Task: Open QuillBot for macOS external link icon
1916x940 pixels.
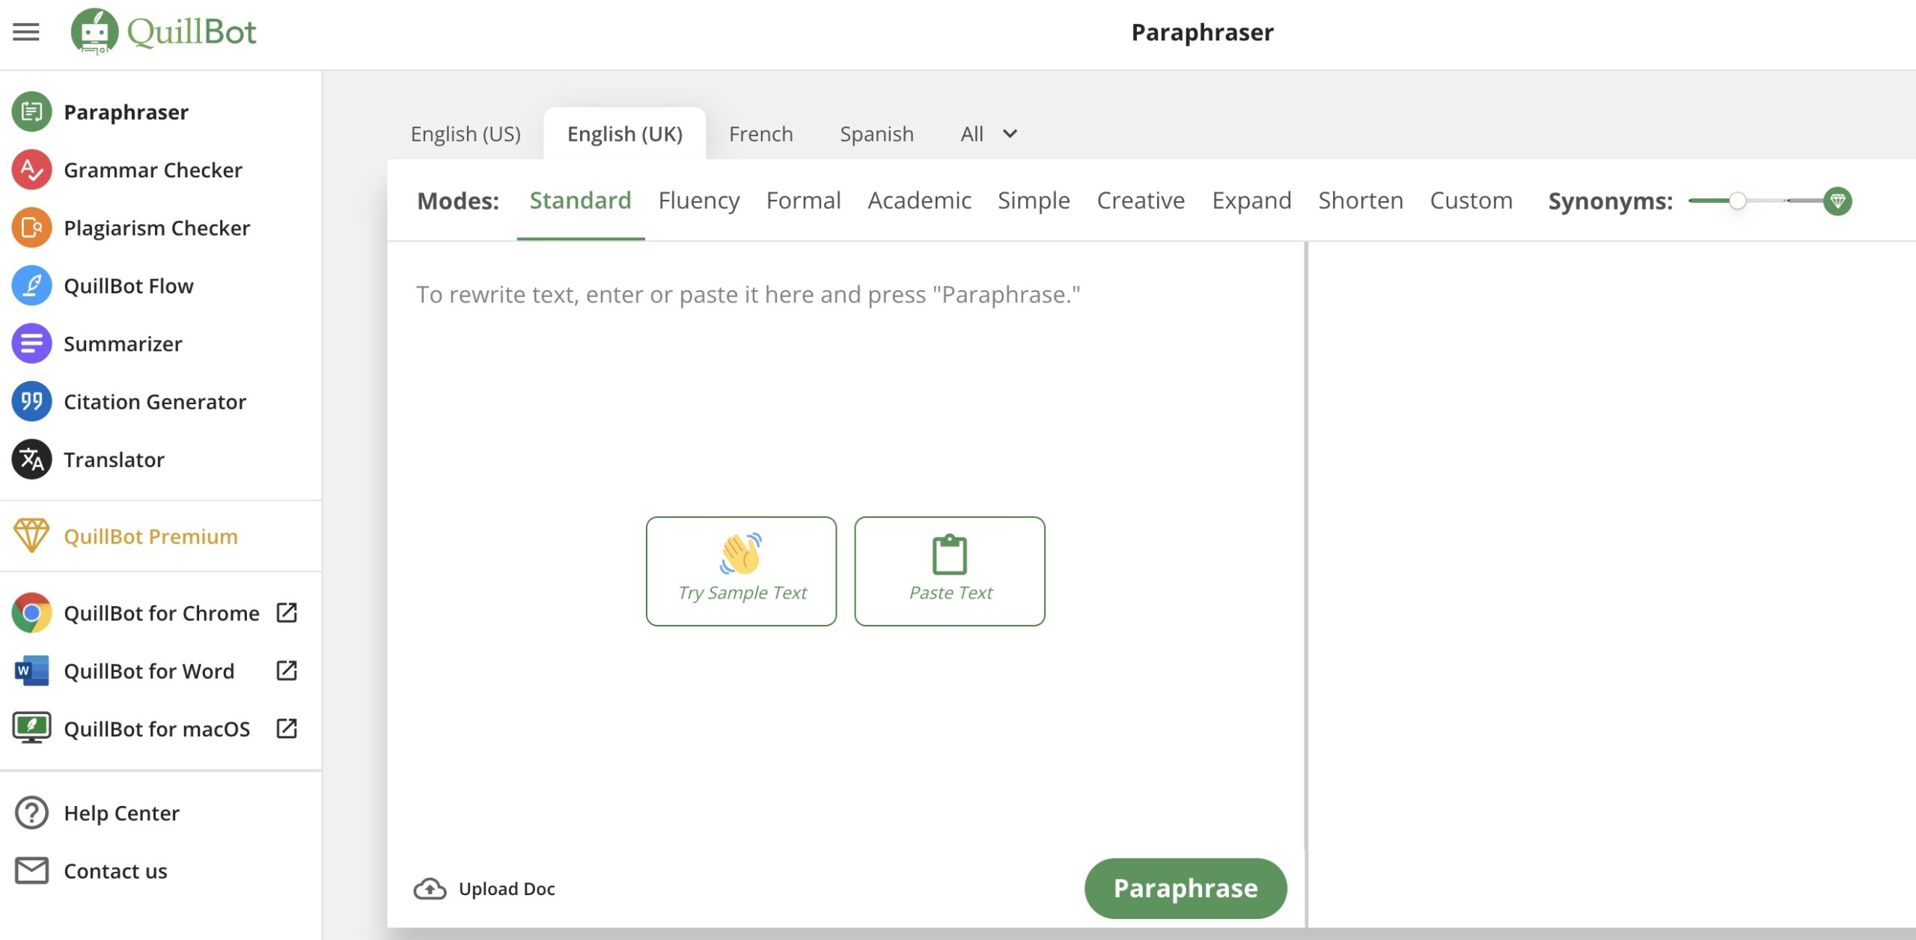Action: 287,728
